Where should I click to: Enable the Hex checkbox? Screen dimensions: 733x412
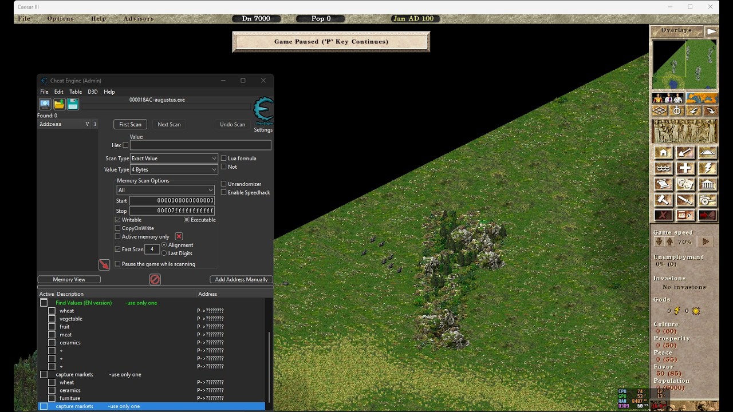point(125,145)
